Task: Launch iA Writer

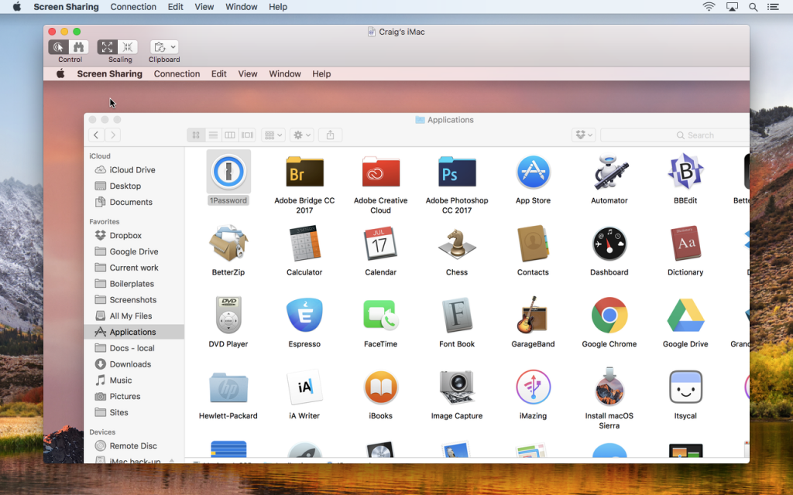Action: (304, 388)
